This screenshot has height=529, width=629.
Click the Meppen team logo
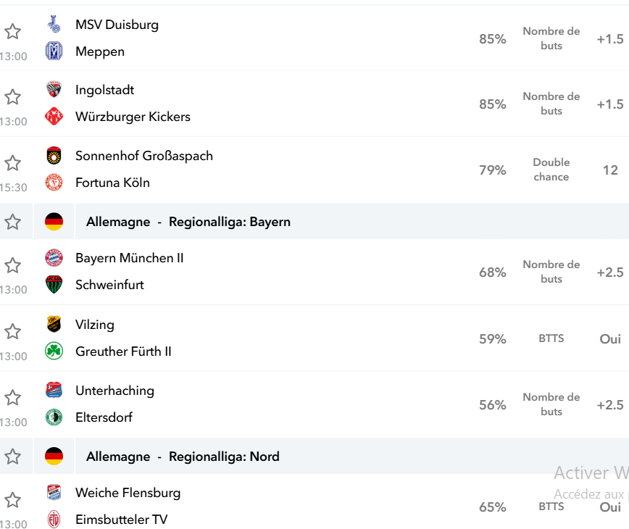[x=54, y=51]
